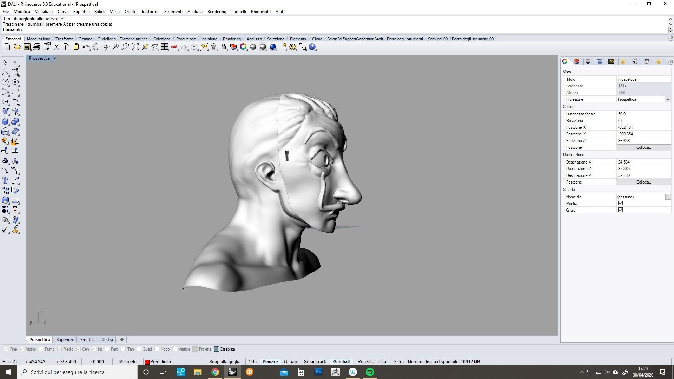The image size is (674, 379).
Task: Click the Print icon
Action: coord(37,47)
